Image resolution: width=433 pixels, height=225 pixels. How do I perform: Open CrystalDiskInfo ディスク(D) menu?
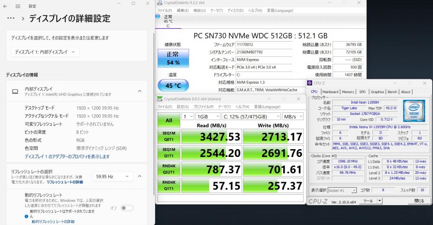(236, 10)
